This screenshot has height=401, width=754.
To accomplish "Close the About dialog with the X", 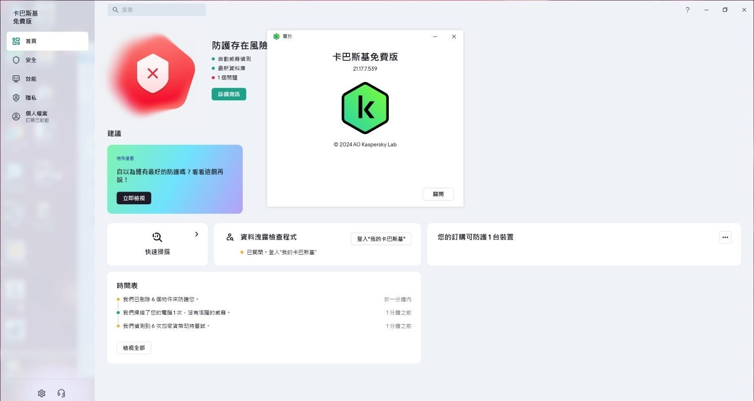I will pos(454,36).
